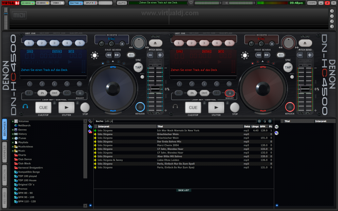Click left deck pitch slider handle
Viewport: 338px width, 211px height.
click(x=155, y=89)
